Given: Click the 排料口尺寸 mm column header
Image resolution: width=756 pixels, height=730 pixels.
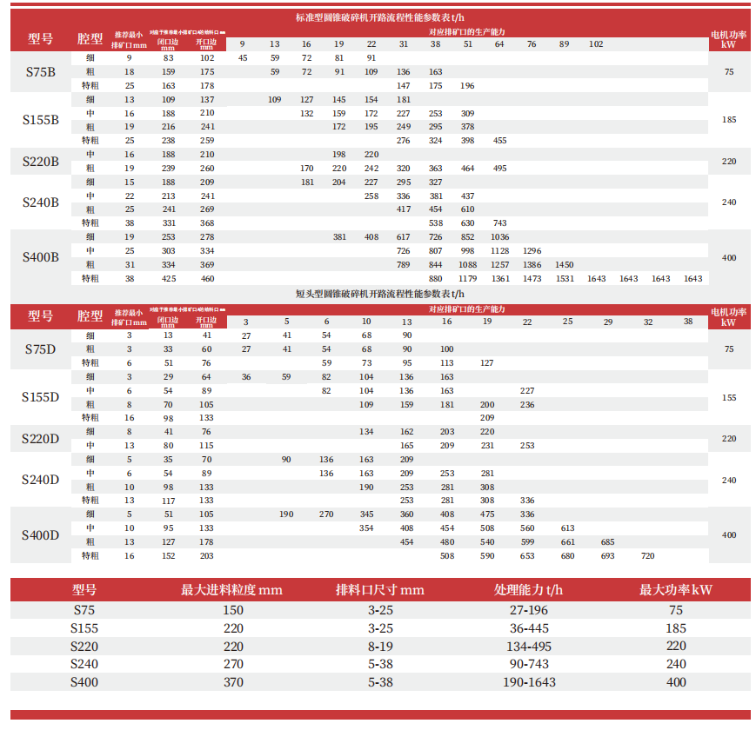Looking at the screenshot, I should pyautogui.click(x=380, y=590).
